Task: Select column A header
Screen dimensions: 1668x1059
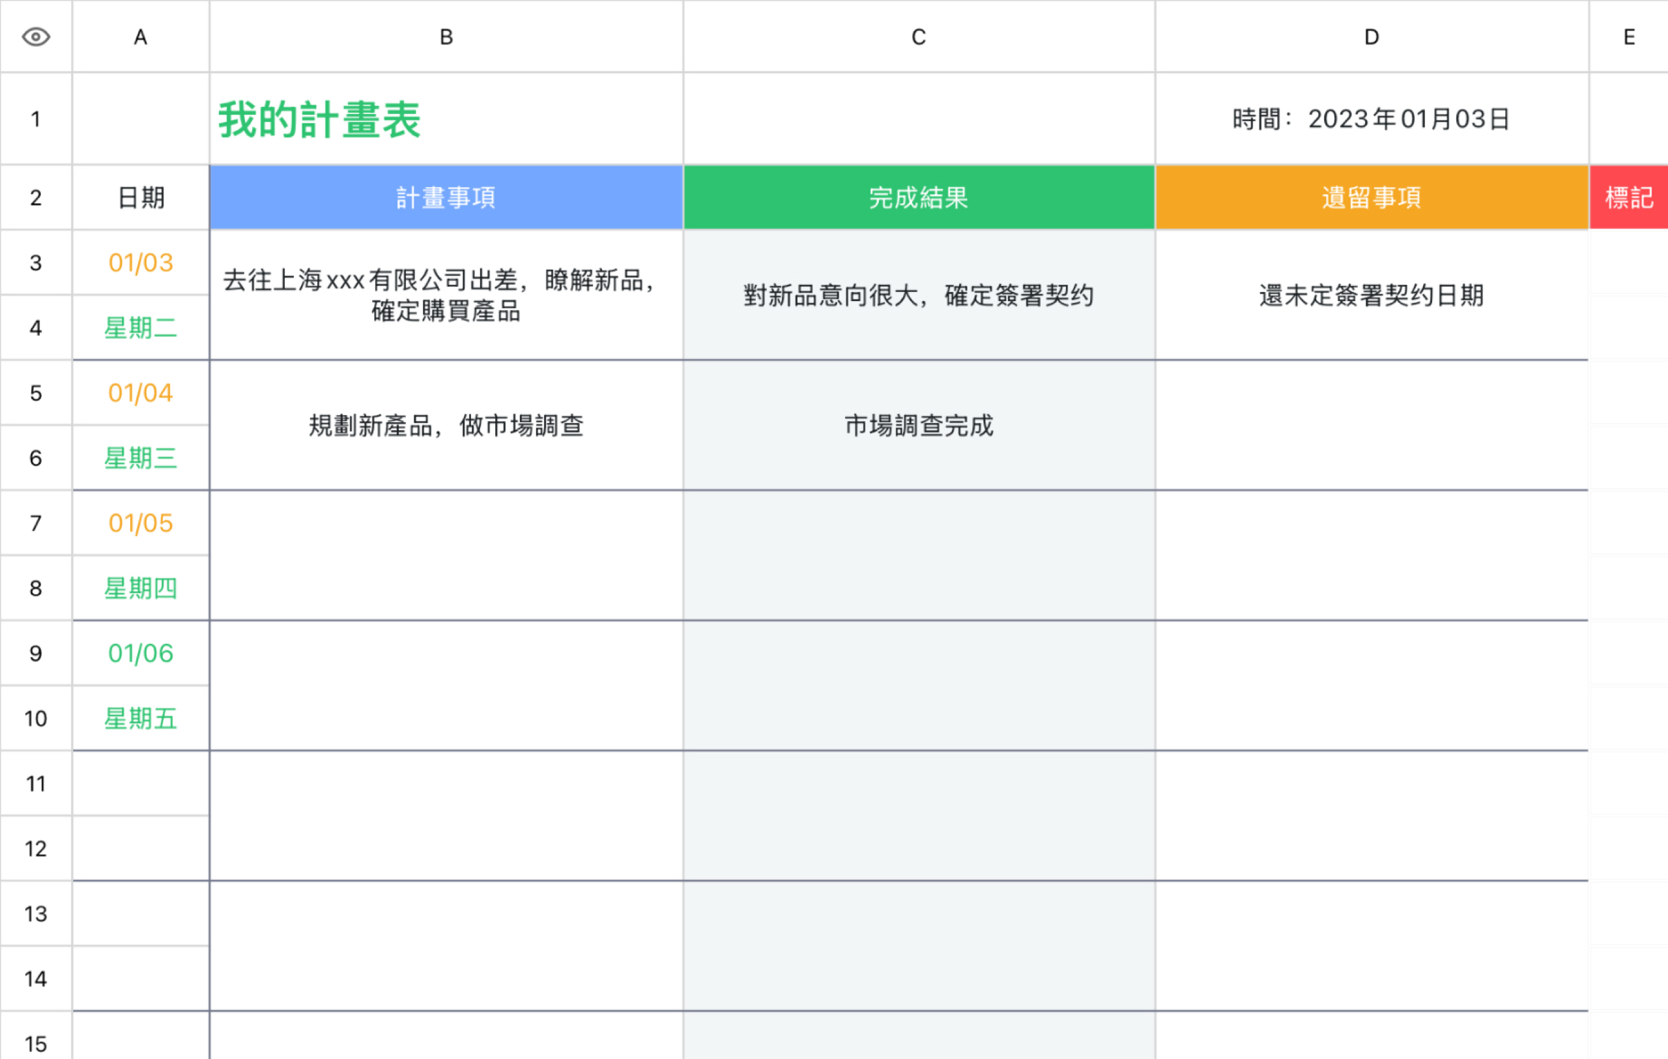Action: coord(141,36)
